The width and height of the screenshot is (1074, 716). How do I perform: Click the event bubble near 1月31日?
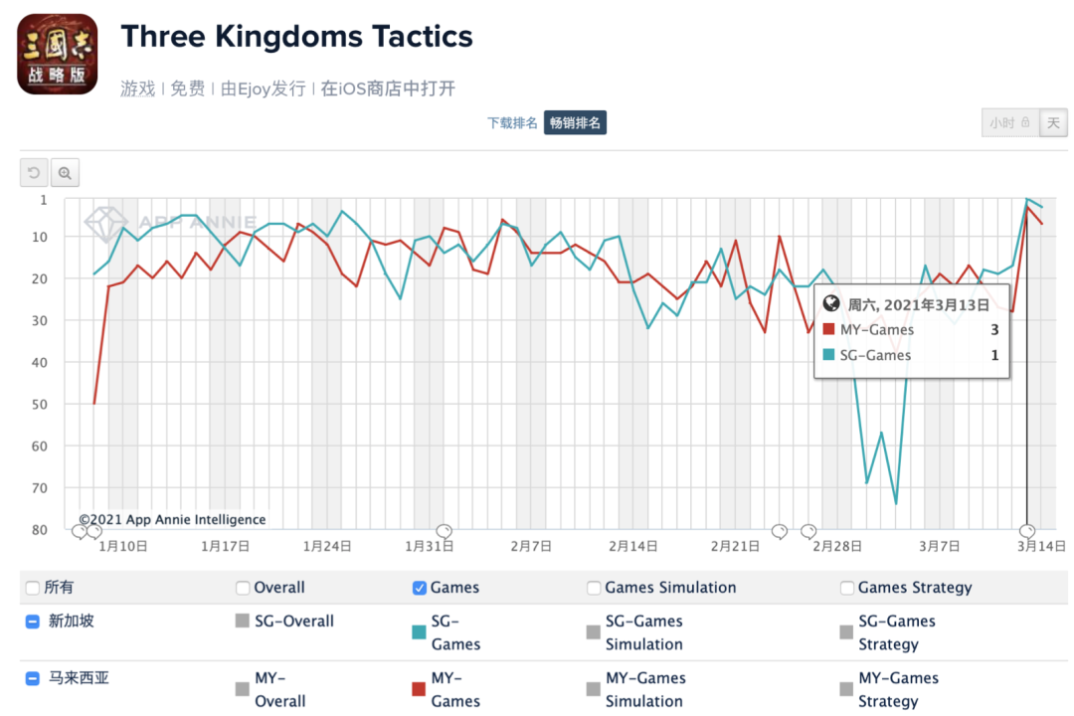[444, 531]
